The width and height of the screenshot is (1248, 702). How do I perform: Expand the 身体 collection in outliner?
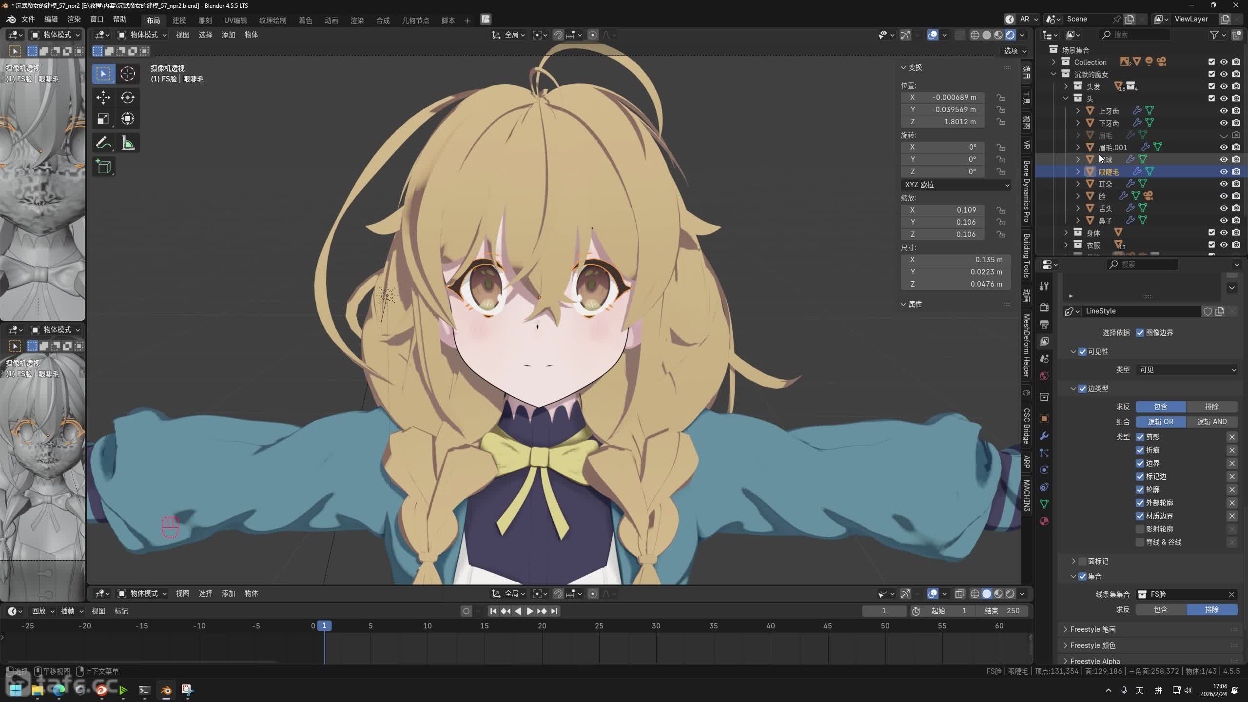tap(1066, 233)
